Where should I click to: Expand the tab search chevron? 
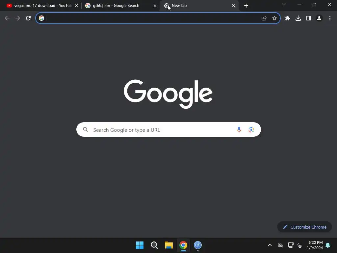[284, 5]
